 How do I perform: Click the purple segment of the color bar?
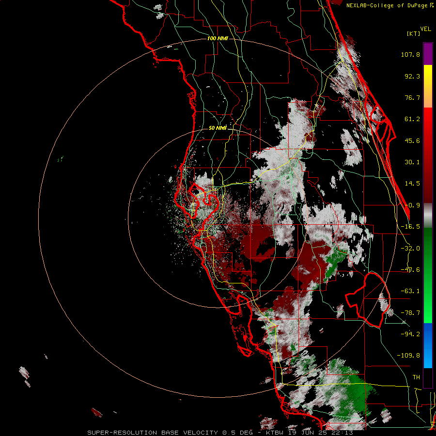(428, 54)
